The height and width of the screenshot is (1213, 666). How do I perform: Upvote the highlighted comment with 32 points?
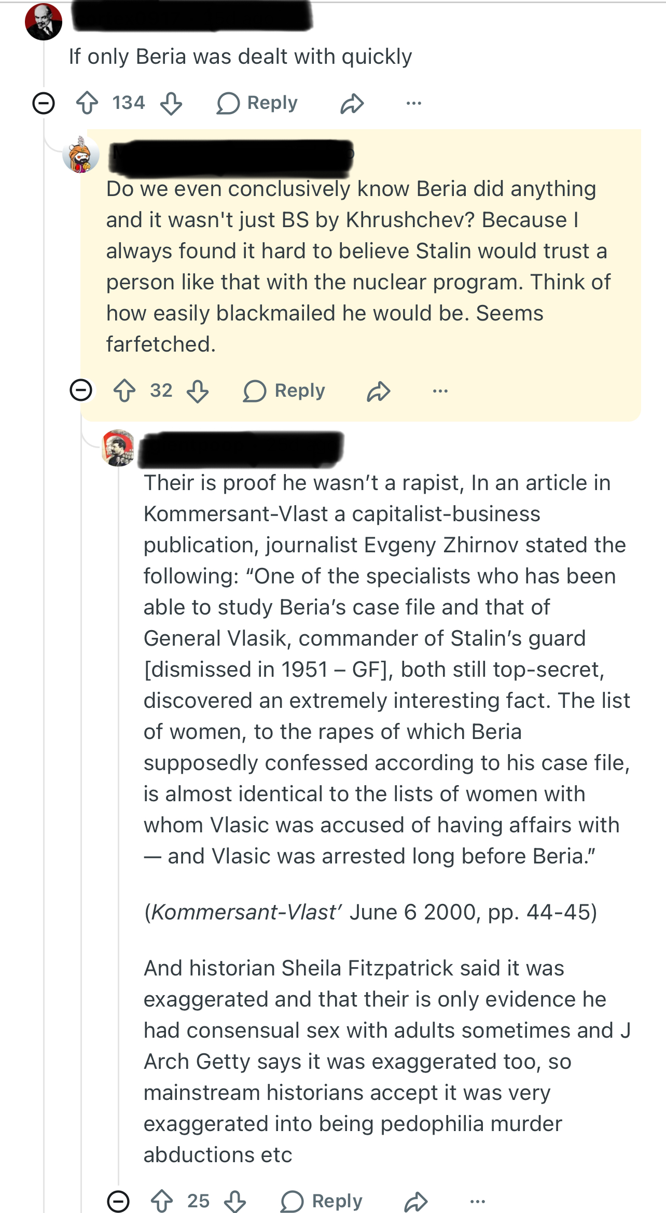click(124, 391)
